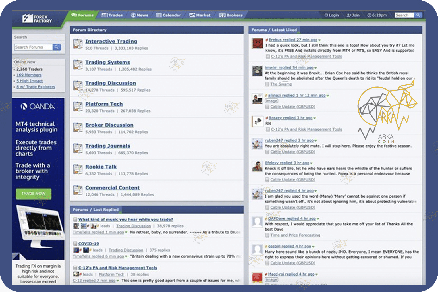Click the thread icon next to COVID-19
438x292 pixels.
coord(75,244)
